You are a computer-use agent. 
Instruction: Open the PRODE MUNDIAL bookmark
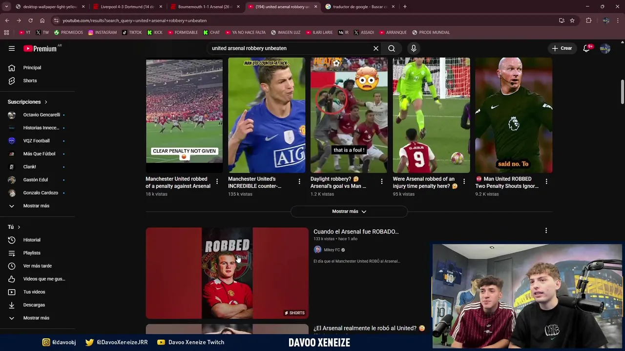tap(431, 33)
